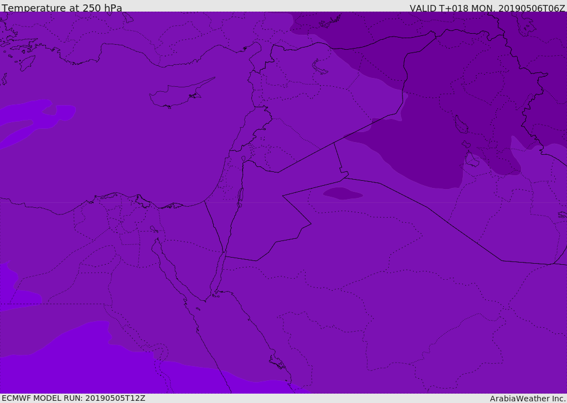Viewport: 567px width, 403px height.
Task: Select the small dark purple oval patch
Action: point(342,193)
